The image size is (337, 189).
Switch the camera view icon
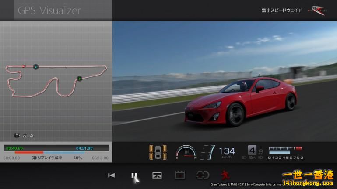[157, 175]
